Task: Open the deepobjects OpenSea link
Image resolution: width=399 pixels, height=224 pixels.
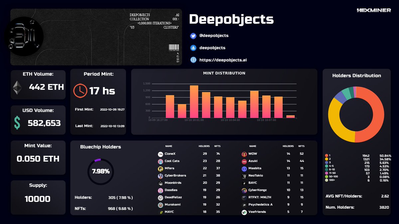Action: (x=212, y=48)
